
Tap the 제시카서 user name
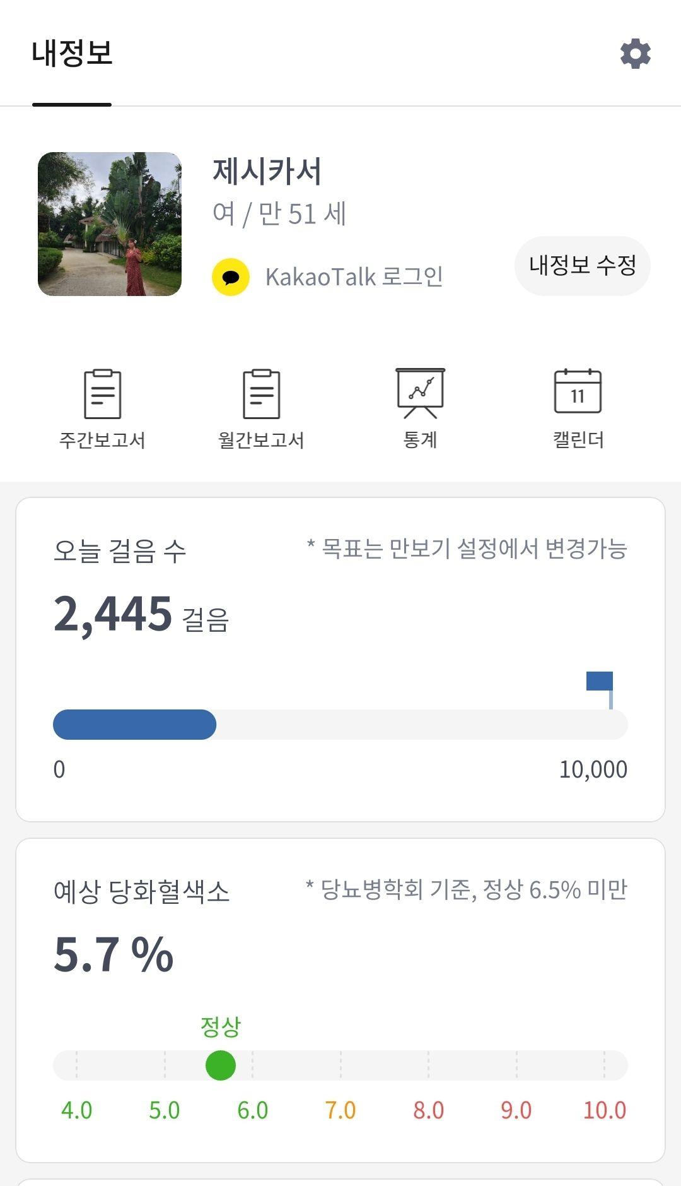click(267, 172)
